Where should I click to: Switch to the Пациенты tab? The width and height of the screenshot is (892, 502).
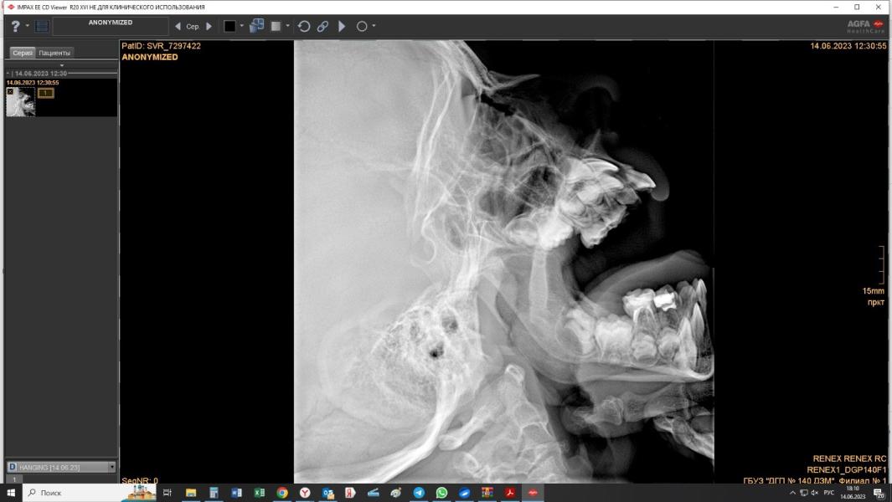[54, 53]
